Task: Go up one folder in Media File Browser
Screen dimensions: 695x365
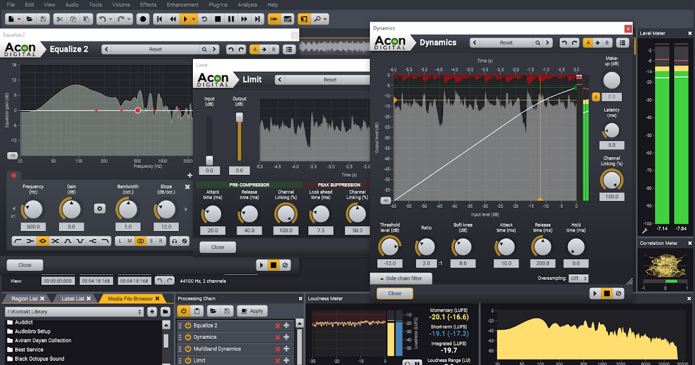Action: (x=152, y=312)
